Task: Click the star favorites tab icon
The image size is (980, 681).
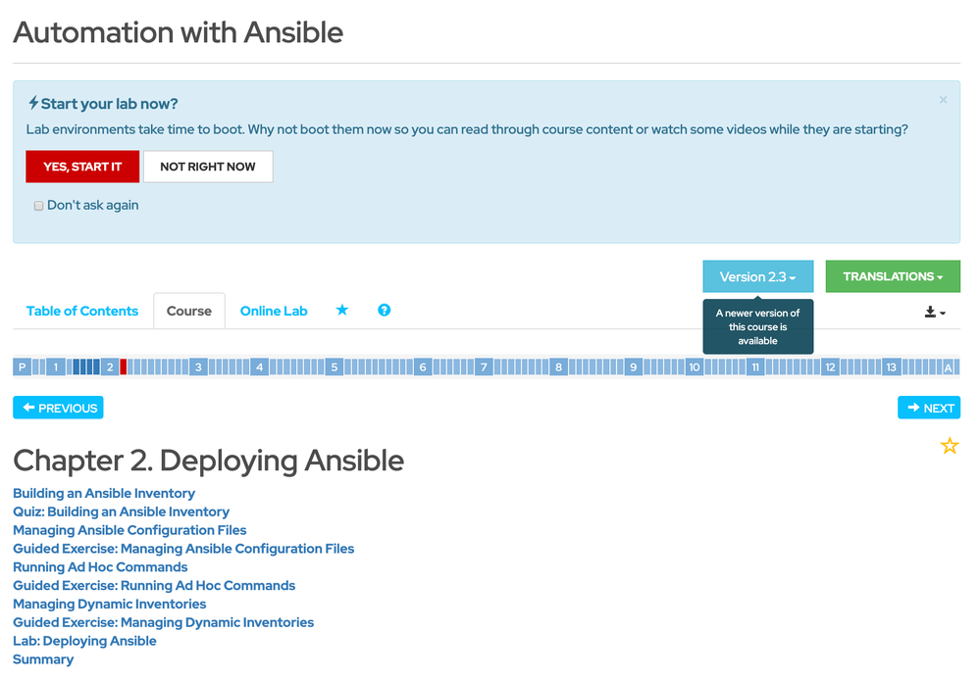Action: point(342,311)
